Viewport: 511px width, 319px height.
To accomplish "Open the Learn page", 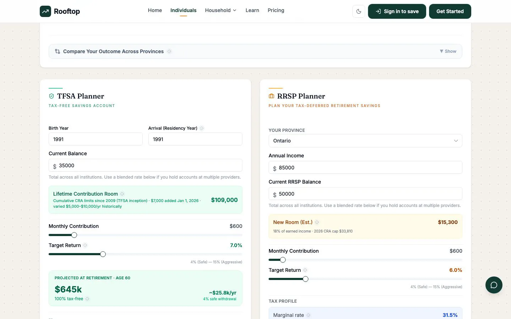I will click(x=252, y=10).
